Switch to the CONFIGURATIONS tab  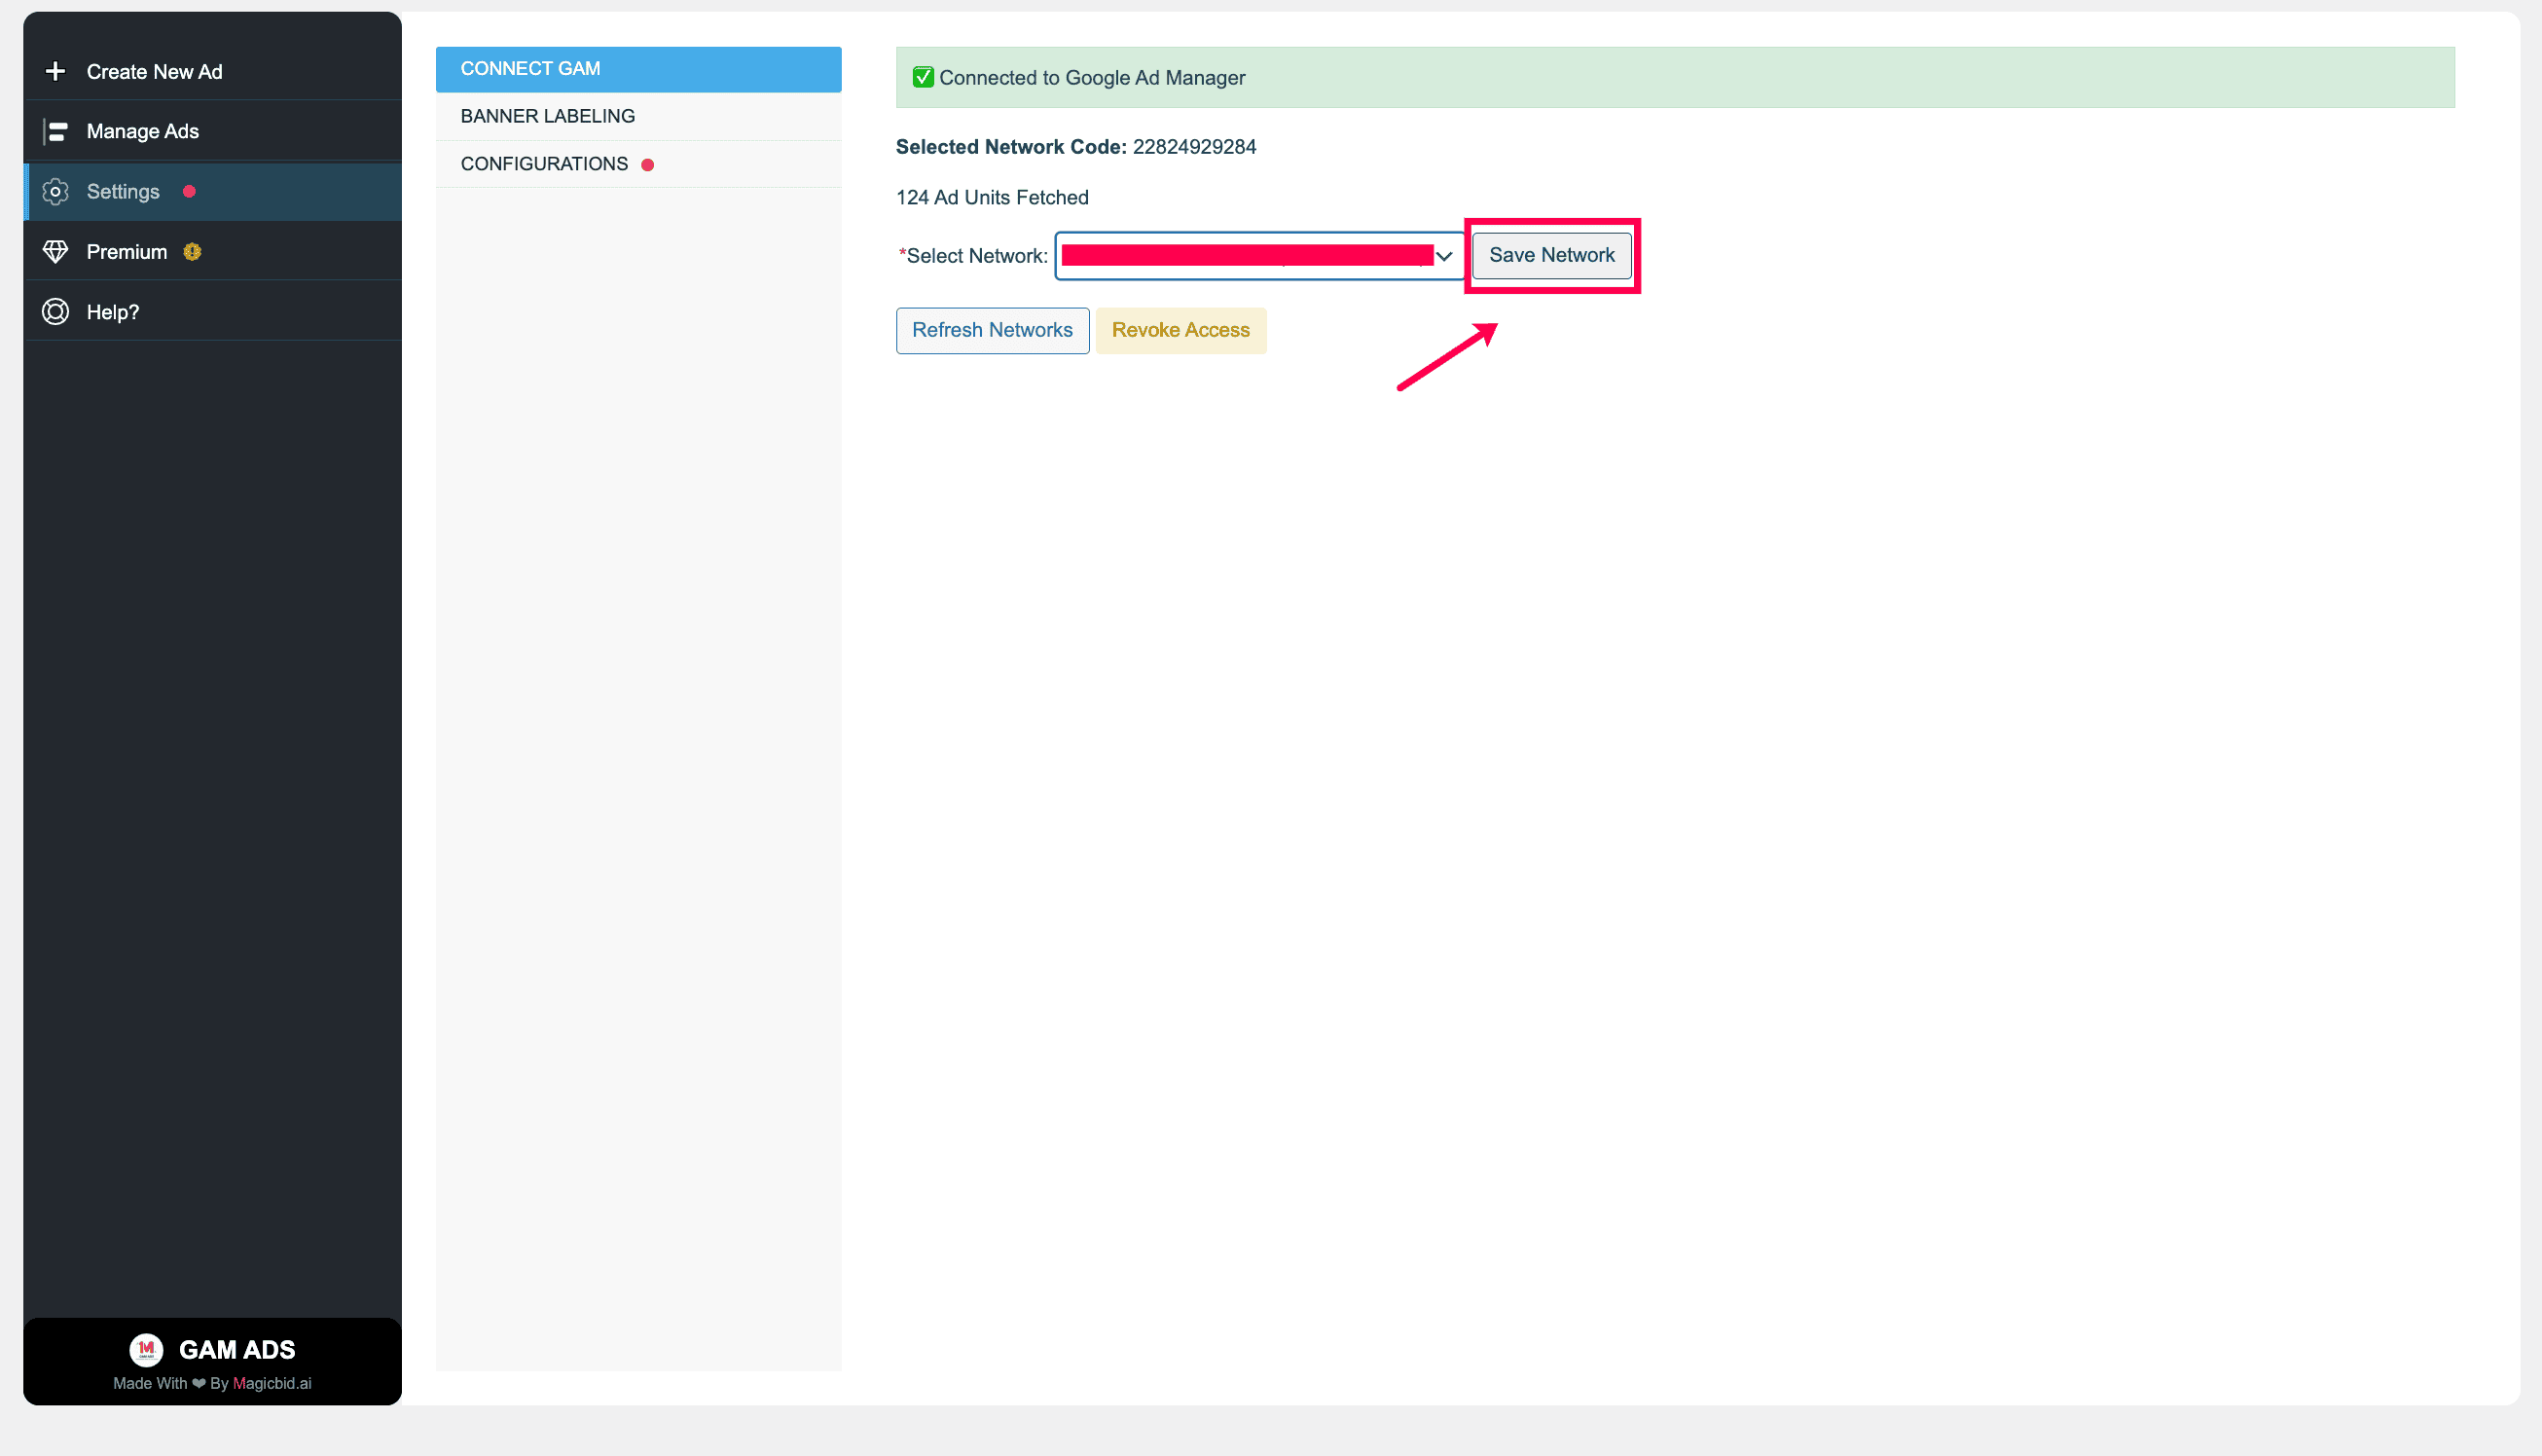(x=638, y=164)
